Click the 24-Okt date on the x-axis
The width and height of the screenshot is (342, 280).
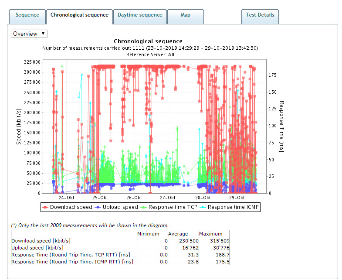(67, 198)
